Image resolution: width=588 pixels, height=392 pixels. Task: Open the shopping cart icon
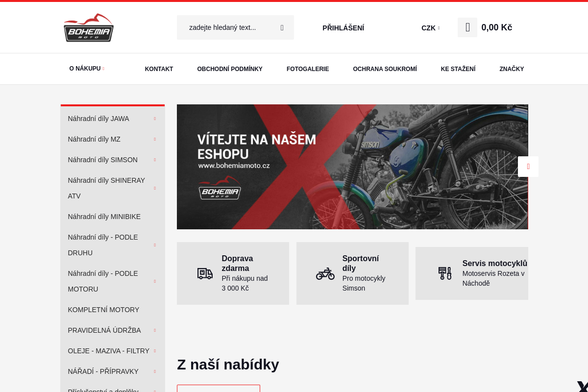(x=467, y=27)
